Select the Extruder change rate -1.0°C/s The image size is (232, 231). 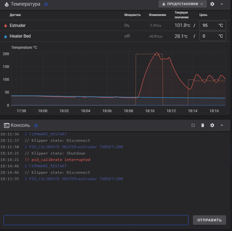[x=155, y=25]
